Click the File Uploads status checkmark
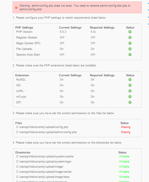Viewport: 149px width, 182px height. pos(130,49)
